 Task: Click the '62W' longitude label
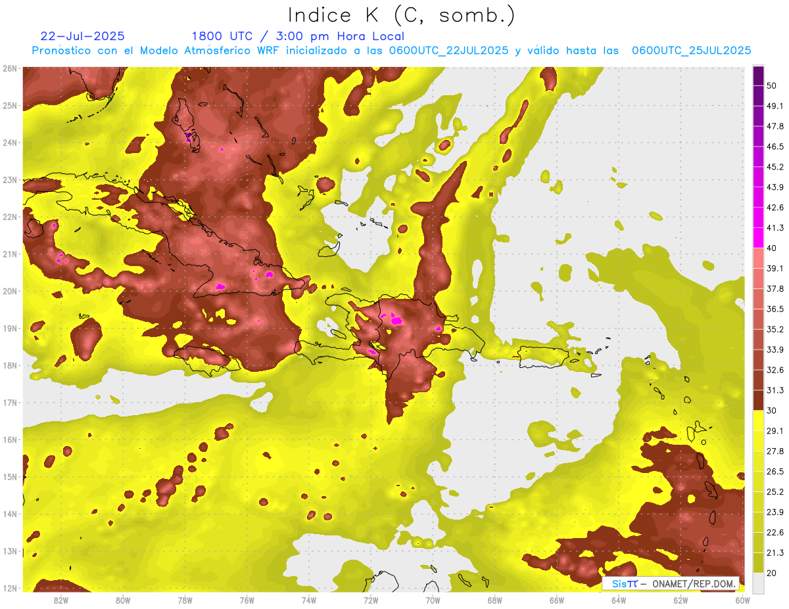click(681, 600)
